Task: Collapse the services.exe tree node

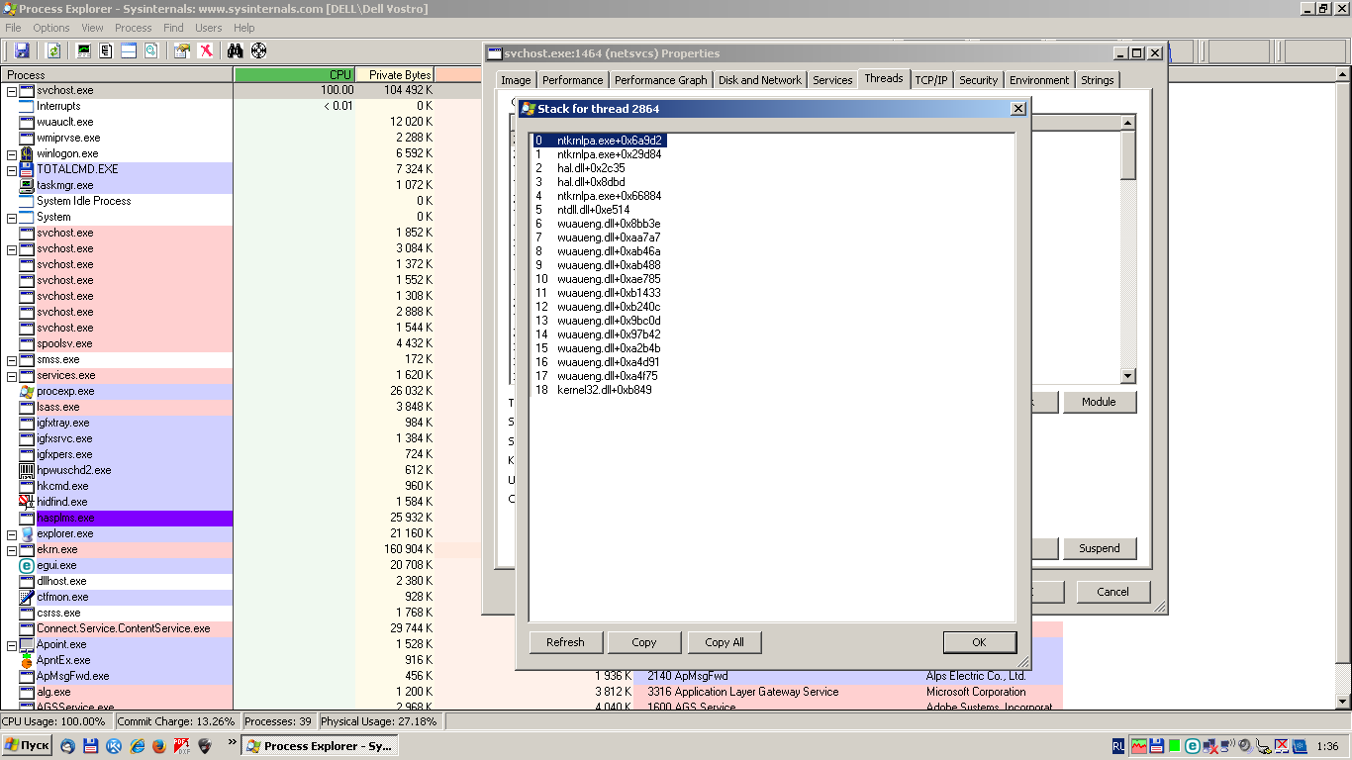Action: click(12, 375)
